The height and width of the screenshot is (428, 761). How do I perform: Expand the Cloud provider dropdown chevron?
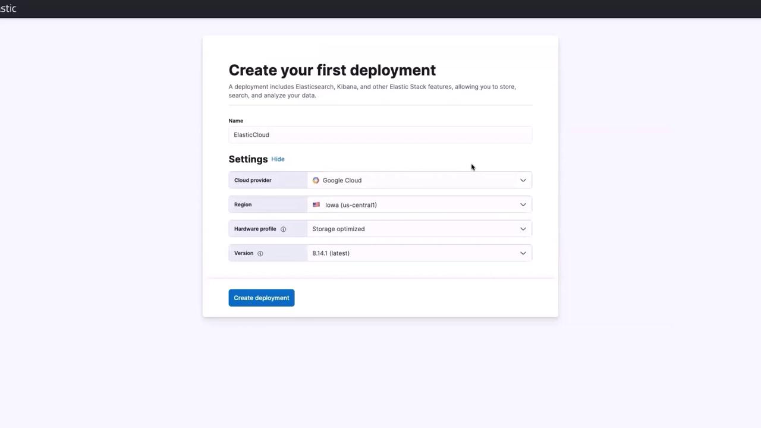pos(523,180)
